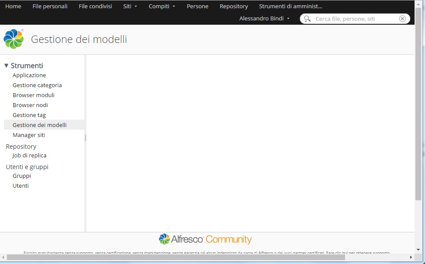Screen dimensions: 425x264
Task: Click the Alfresco logo in the header
Action: tap(13, 39)
